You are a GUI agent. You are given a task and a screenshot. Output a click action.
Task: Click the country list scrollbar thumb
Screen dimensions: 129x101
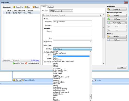pyautogui.click(x=91, y=97)
